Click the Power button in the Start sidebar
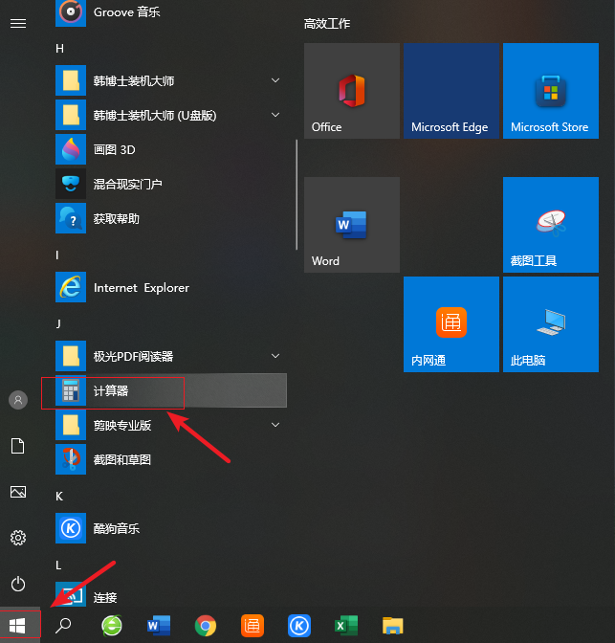Screen dimensions: 615x643 click(17, 584)
